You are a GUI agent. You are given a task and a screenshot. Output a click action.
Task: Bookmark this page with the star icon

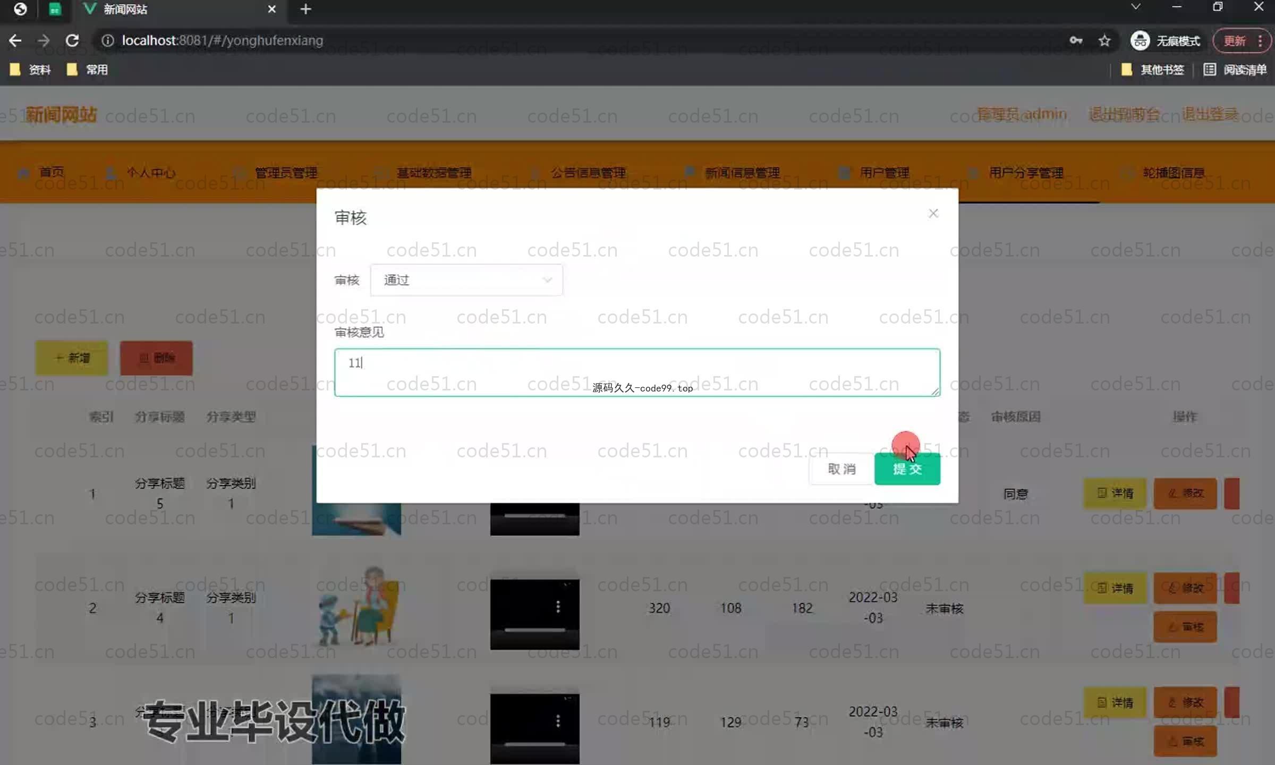click(x=1104, y=40)
